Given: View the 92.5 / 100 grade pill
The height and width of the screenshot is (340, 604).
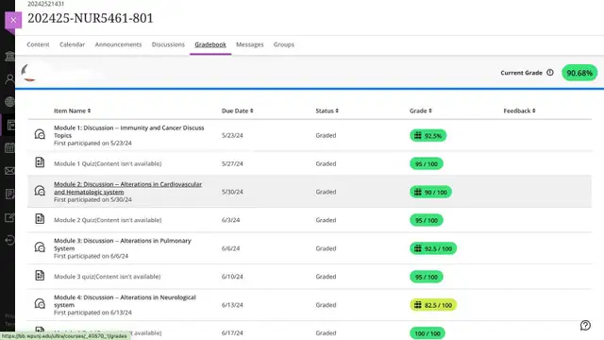Looking at the screenshot, I should (x=433, y=248).
